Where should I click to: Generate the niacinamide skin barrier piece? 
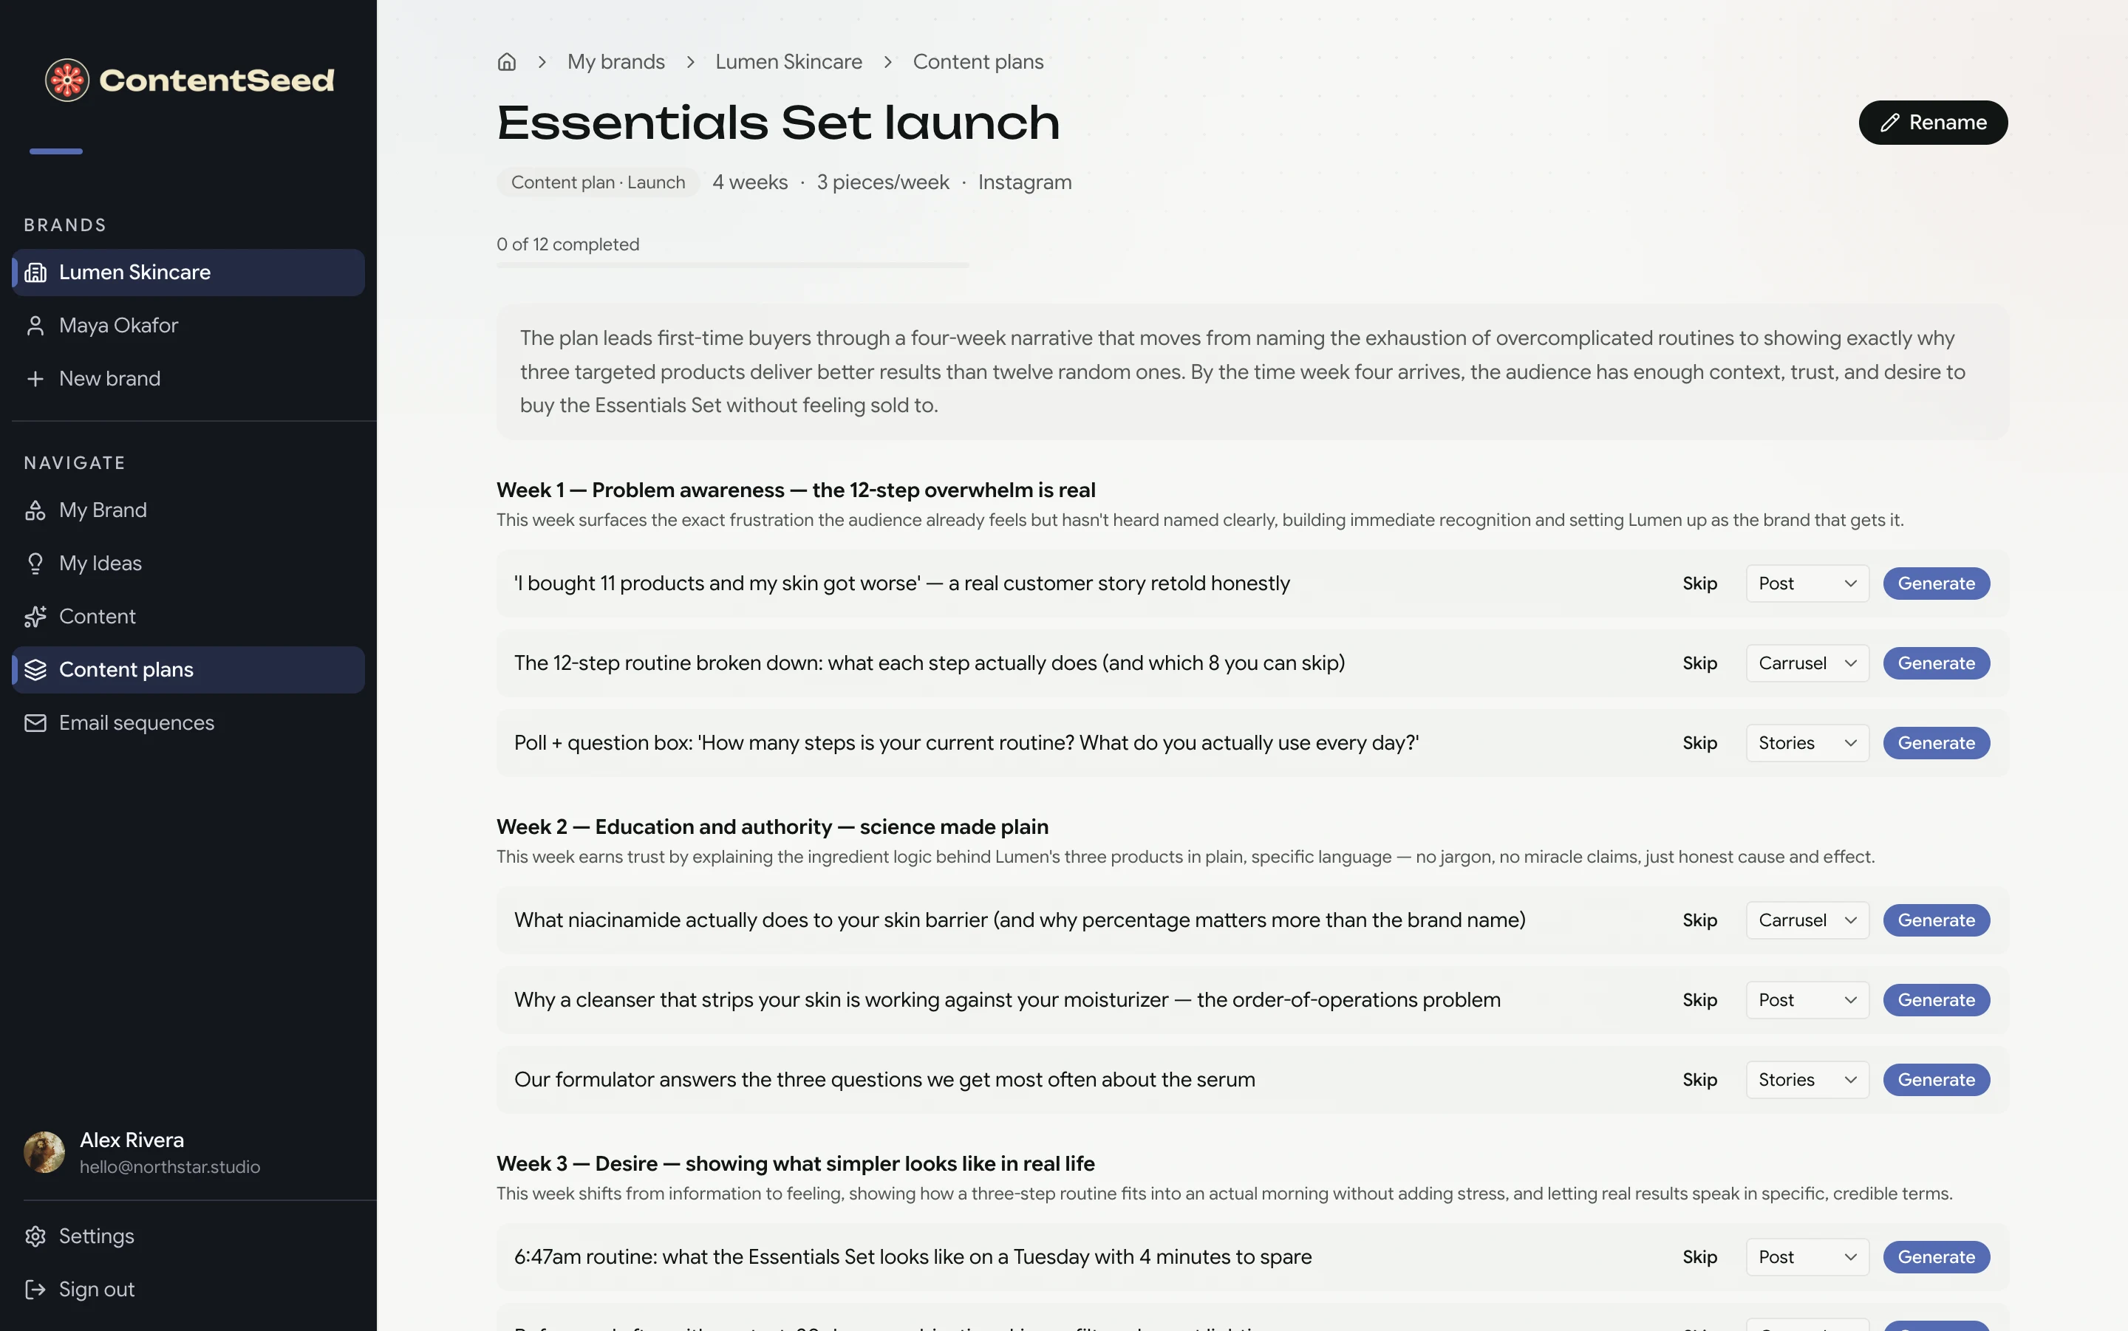(1935, 920)
